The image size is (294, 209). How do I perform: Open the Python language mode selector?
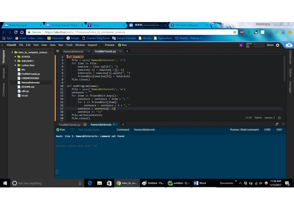click(x=258, y=118)
